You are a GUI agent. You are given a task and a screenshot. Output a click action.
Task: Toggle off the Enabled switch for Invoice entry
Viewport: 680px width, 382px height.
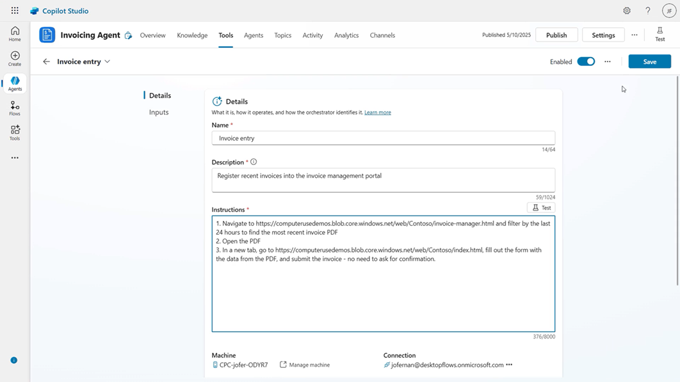pos(586,61)
